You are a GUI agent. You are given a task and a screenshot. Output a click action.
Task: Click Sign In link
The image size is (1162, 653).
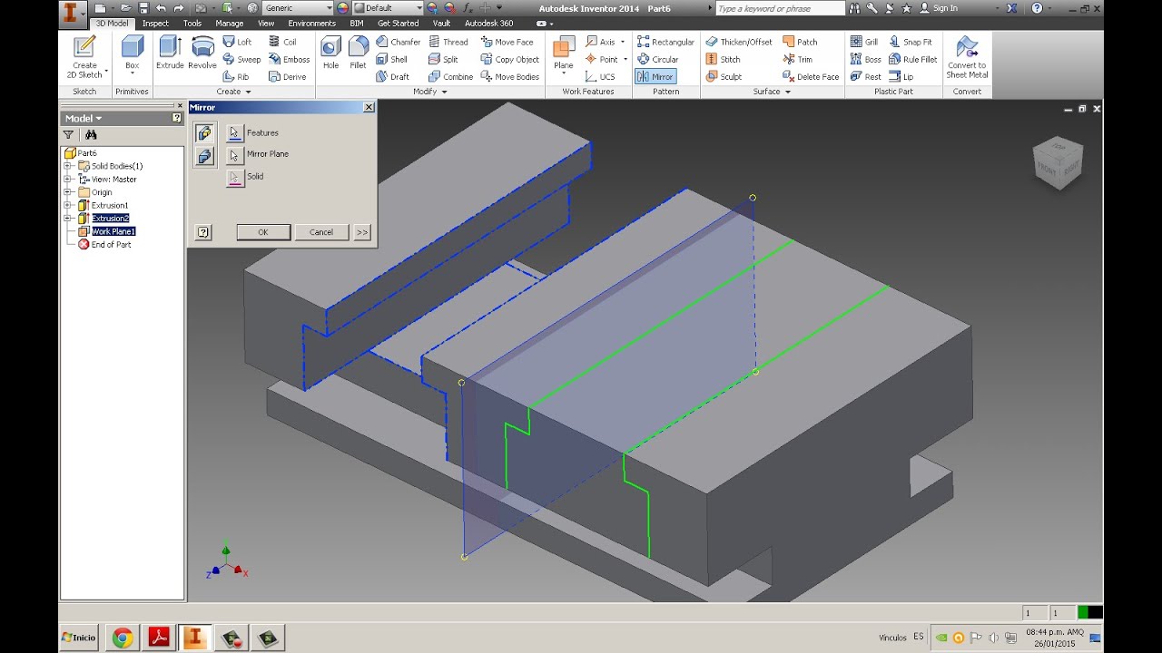point(939,8)
